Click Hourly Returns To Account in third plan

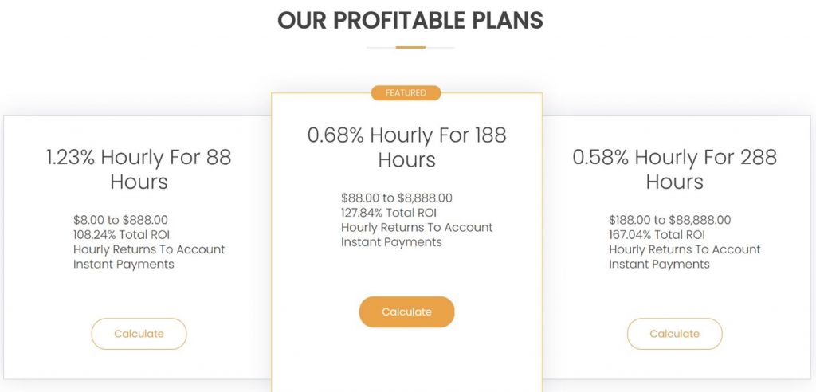click(685, 249)
